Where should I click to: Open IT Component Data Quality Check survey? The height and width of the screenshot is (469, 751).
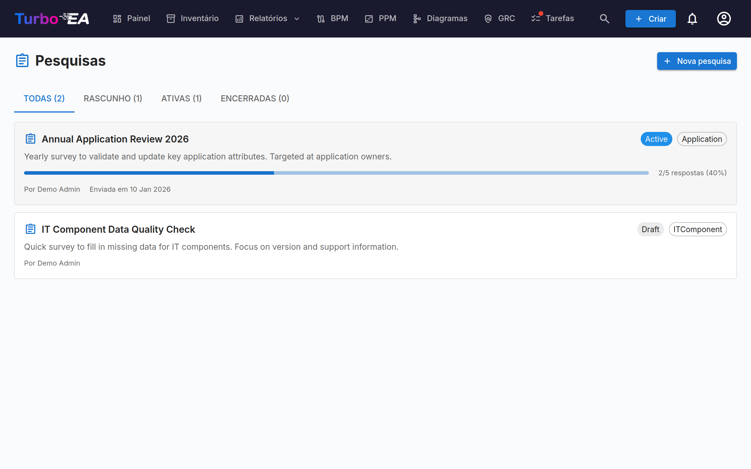(118, 229)
